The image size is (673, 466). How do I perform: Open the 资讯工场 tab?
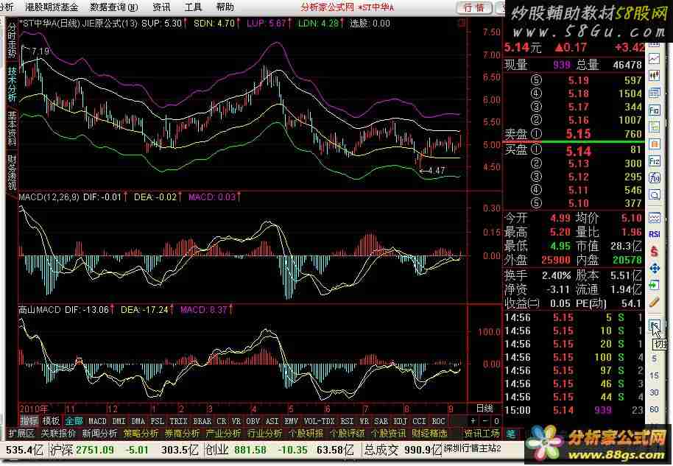482,434
